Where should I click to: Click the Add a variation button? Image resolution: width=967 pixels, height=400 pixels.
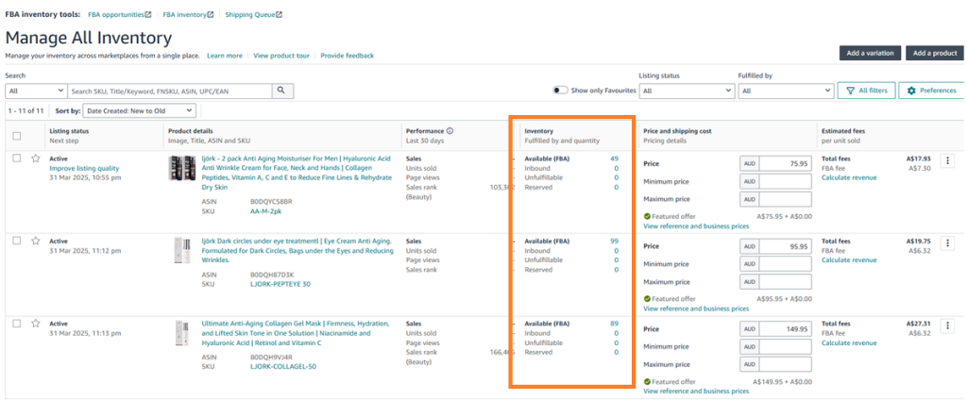(x=870, y=53)
